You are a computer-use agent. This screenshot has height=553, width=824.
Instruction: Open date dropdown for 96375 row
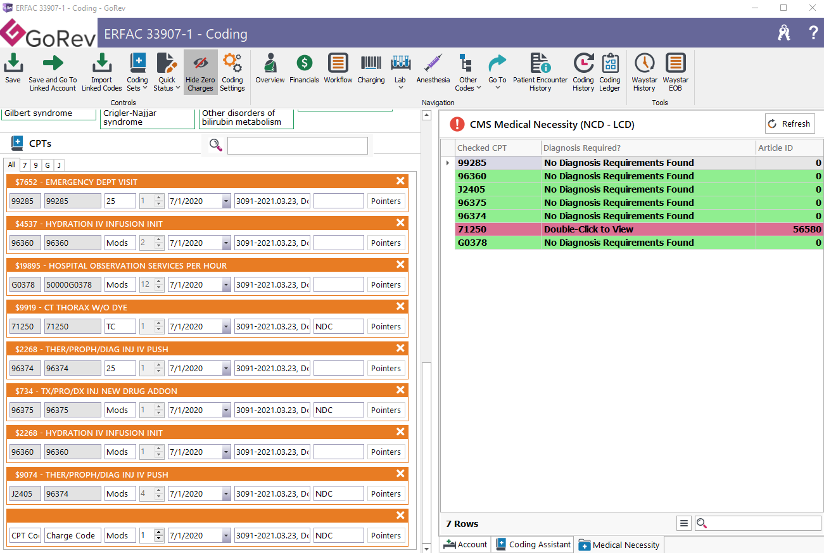226,410
